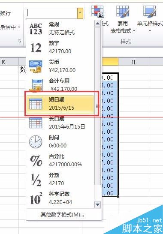Apply the 长日期 long date calendar icon
The height and width of the screenshot is (234, 163).
(36, 123)
